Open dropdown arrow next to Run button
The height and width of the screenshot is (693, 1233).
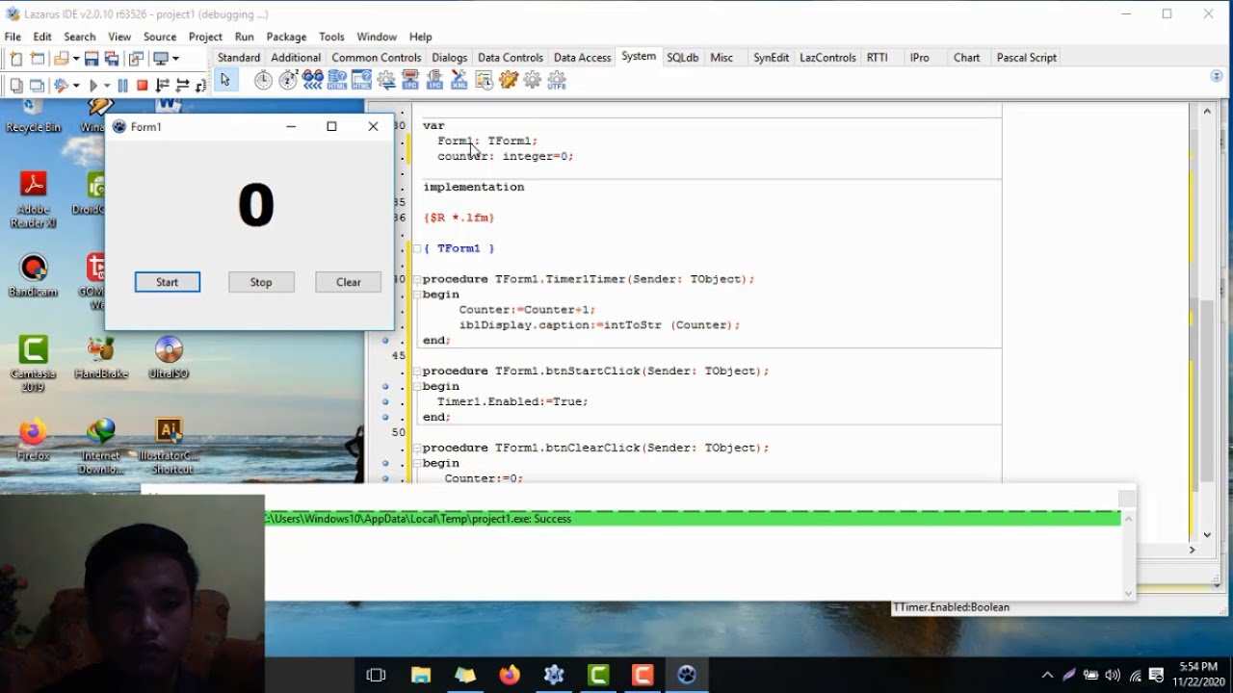pyautogui.click(x=106, y=86)
